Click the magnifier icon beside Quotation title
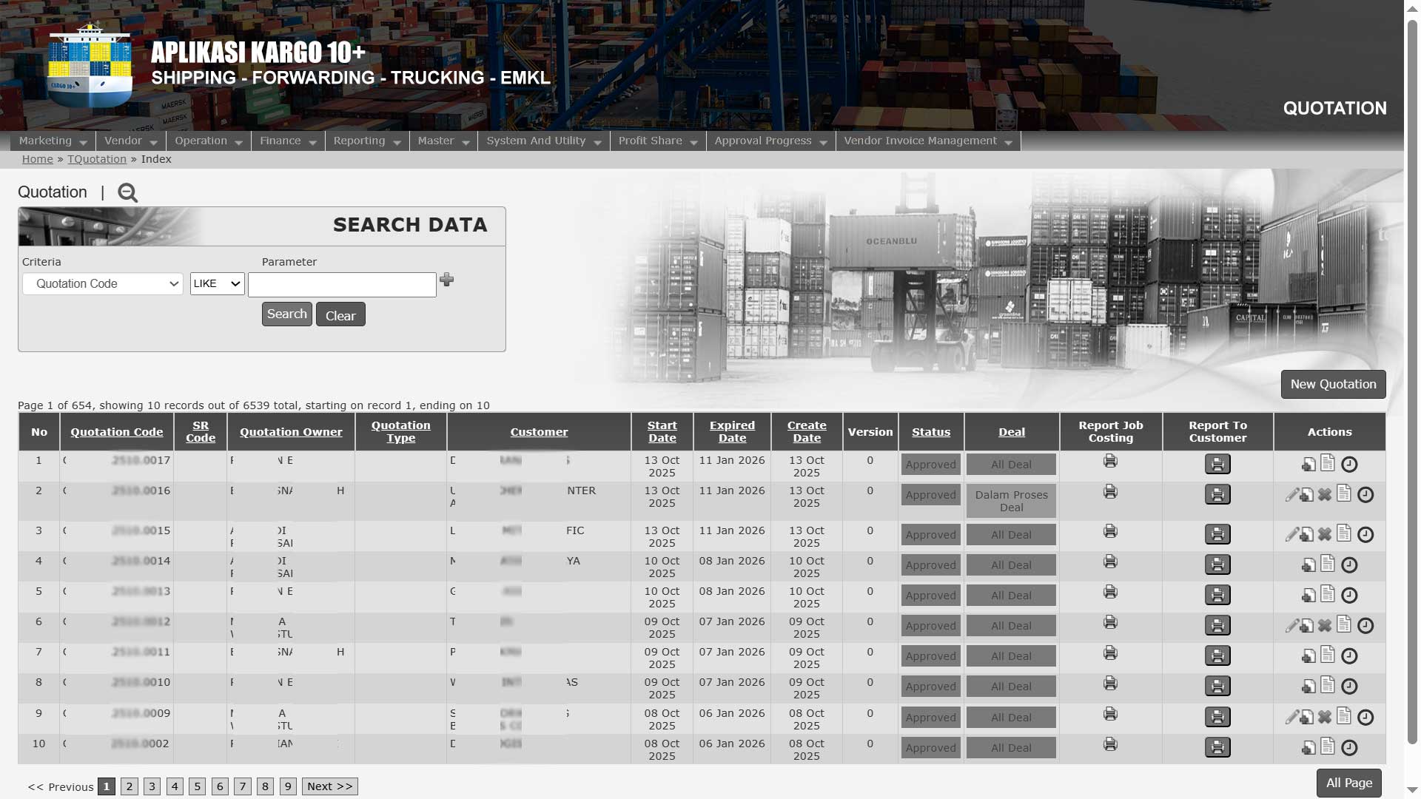Image resolution: width=1421 pixels, height=799 pixels. tap(127, 193)
